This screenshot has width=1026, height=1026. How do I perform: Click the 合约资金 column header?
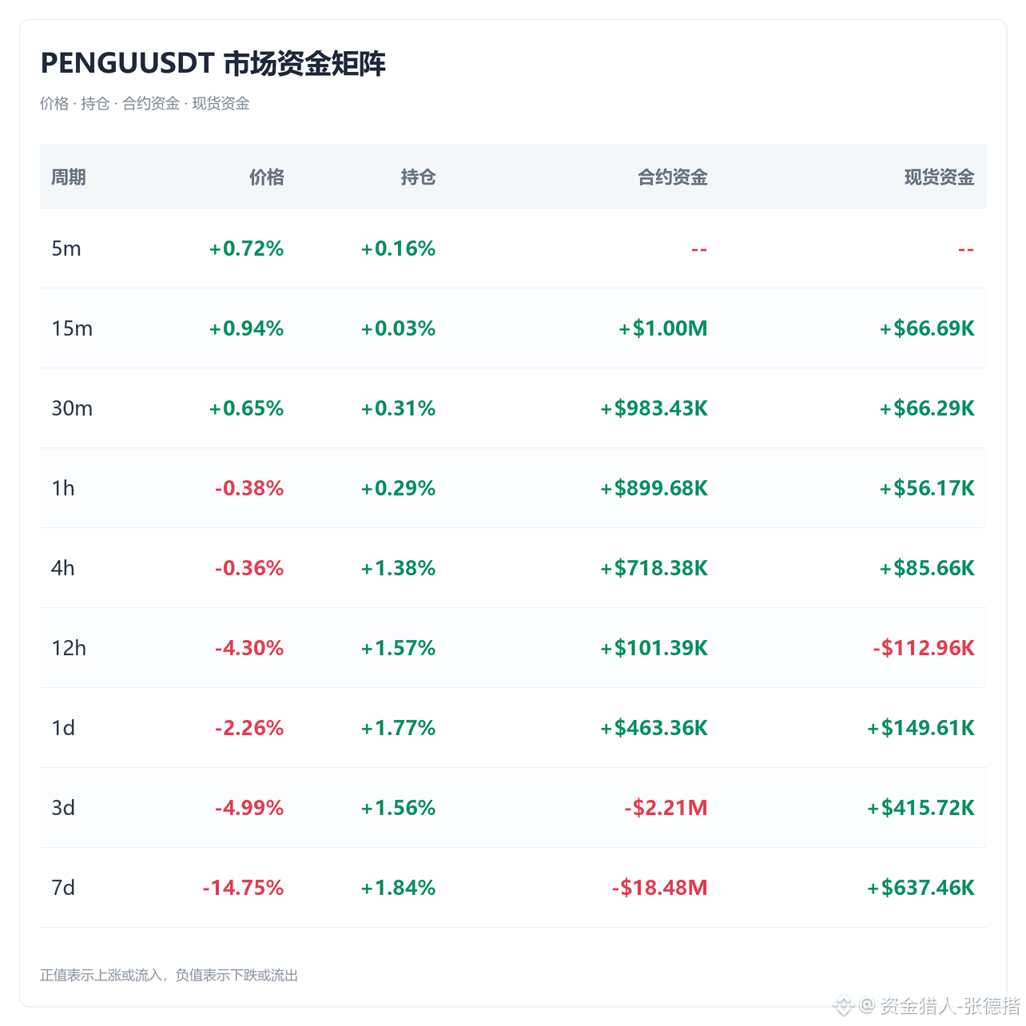click(x=673, y=177)
